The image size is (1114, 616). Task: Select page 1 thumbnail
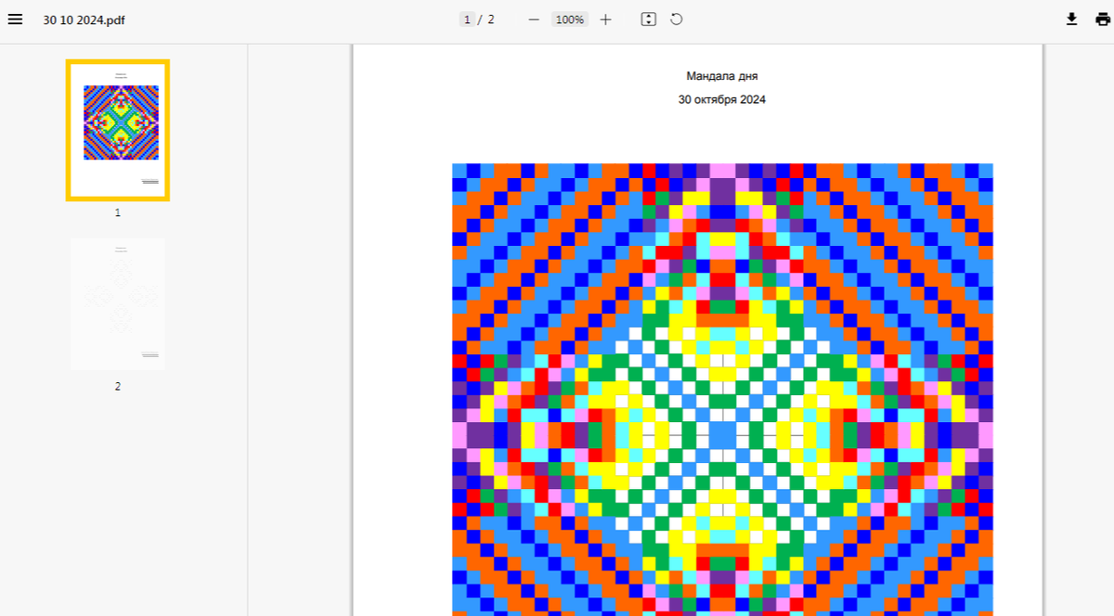coord(117,130)
